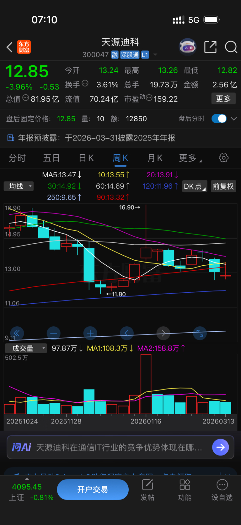Open info icon next to 总值
Screen dimensions: 241x525
[26, 98]
